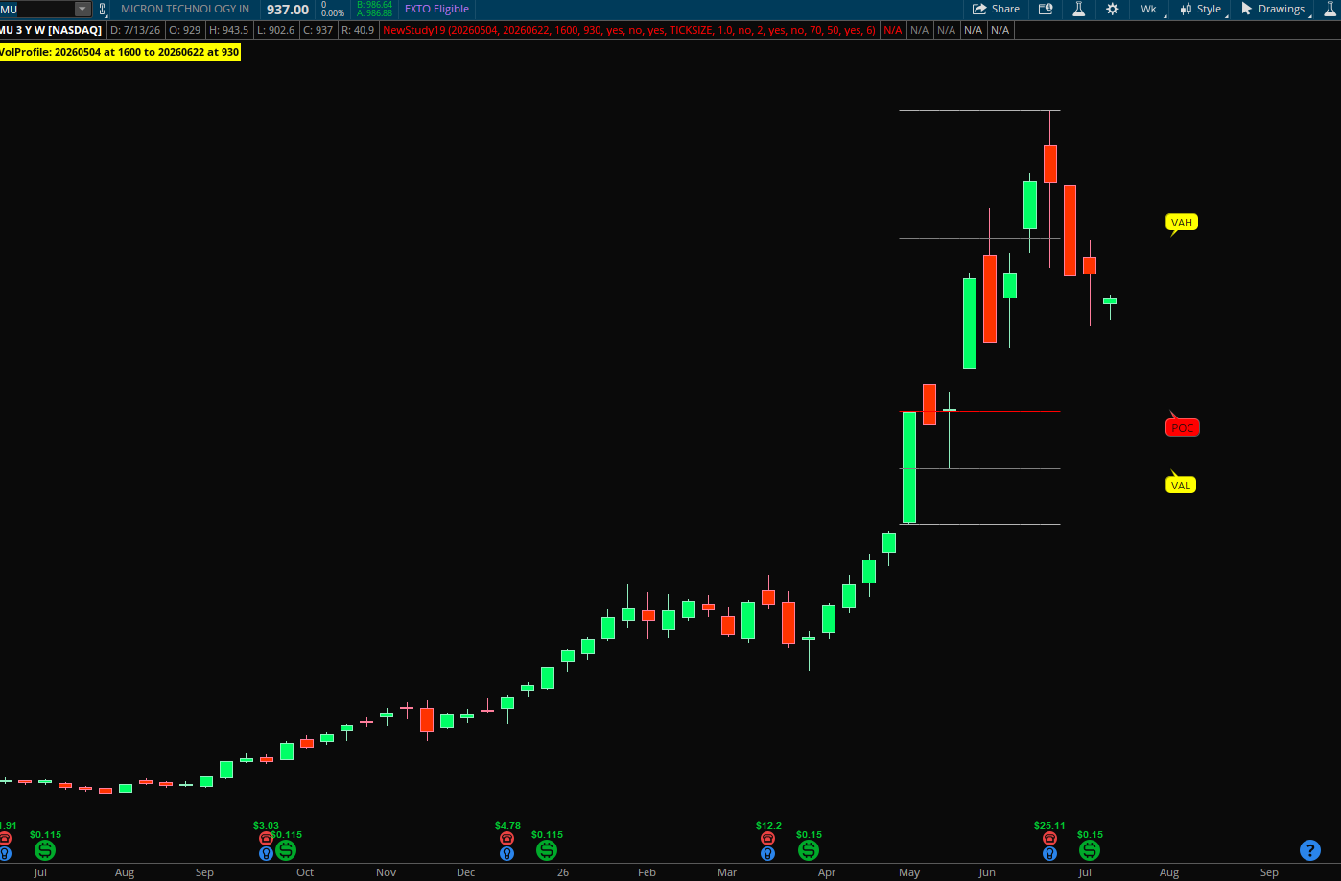
Task: Click the close value C: 937
Action: tap(318, 30)
